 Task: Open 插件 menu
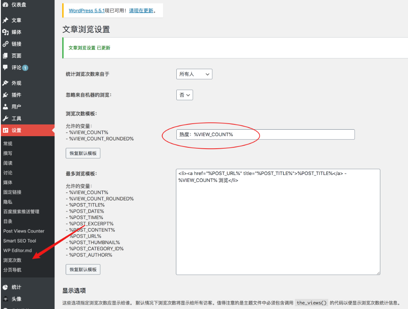click(16, 95)
